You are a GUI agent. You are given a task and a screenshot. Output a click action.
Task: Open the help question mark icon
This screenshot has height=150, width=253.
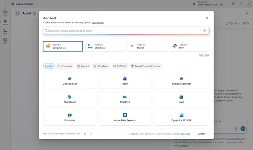[x=241, y=4]
